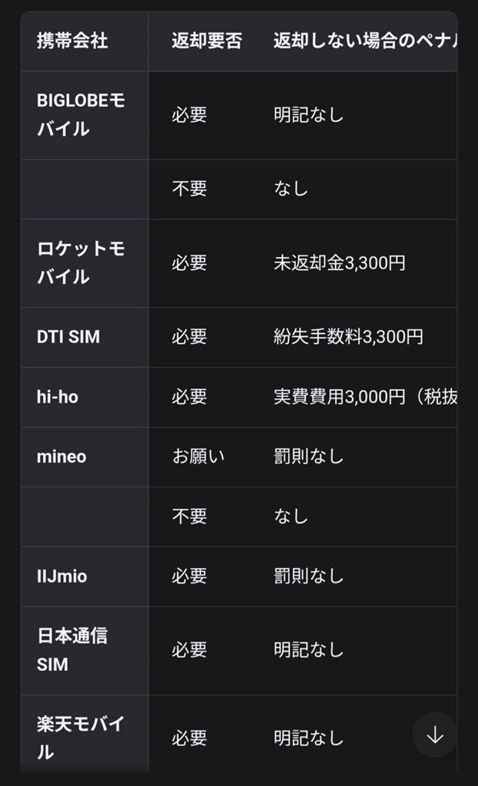Select the IIJmio carrier cell
This screenshot has width=478, height=786.
tap(62, 576)
